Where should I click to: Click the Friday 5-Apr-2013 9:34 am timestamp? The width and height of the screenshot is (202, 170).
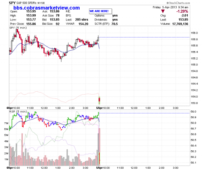point(170,7)
